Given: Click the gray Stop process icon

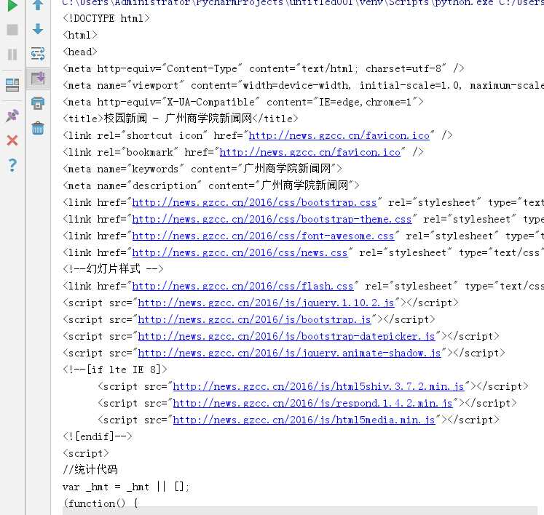Looking at the screenshot, I should [x=12, y=29].
